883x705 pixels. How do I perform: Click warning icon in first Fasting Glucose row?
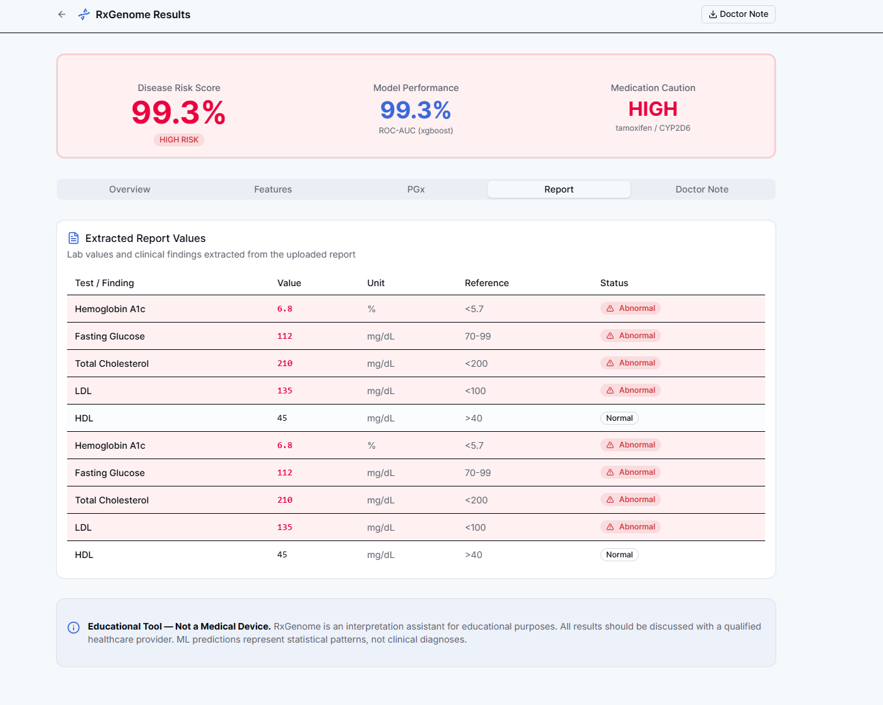coord(610,336)
